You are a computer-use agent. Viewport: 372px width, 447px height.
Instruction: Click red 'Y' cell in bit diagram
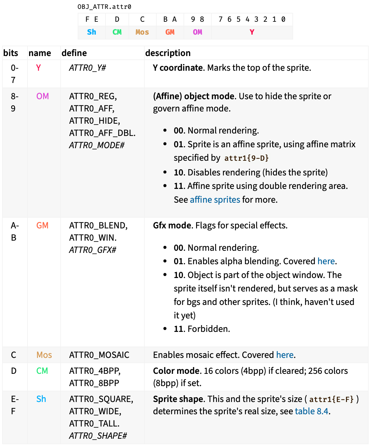click(252, 32)
